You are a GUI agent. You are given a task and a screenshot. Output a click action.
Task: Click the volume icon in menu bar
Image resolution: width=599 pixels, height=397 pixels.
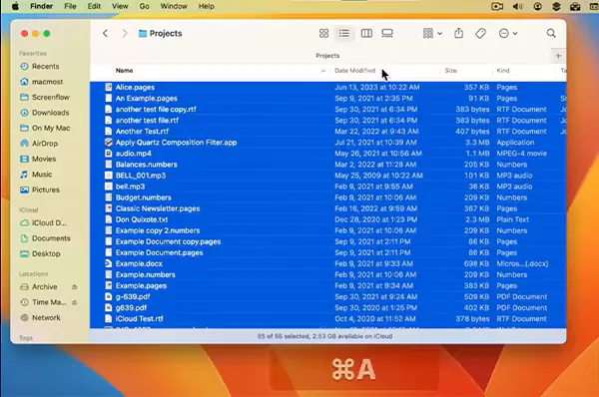[517, 7]
